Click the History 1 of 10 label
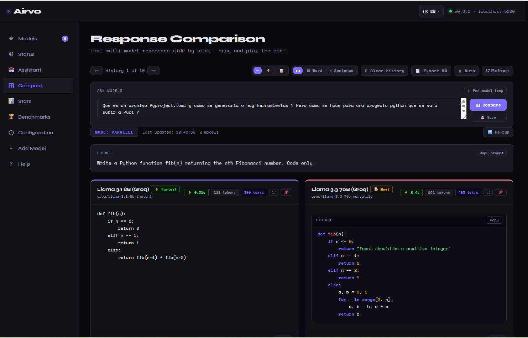 (125, 71)
